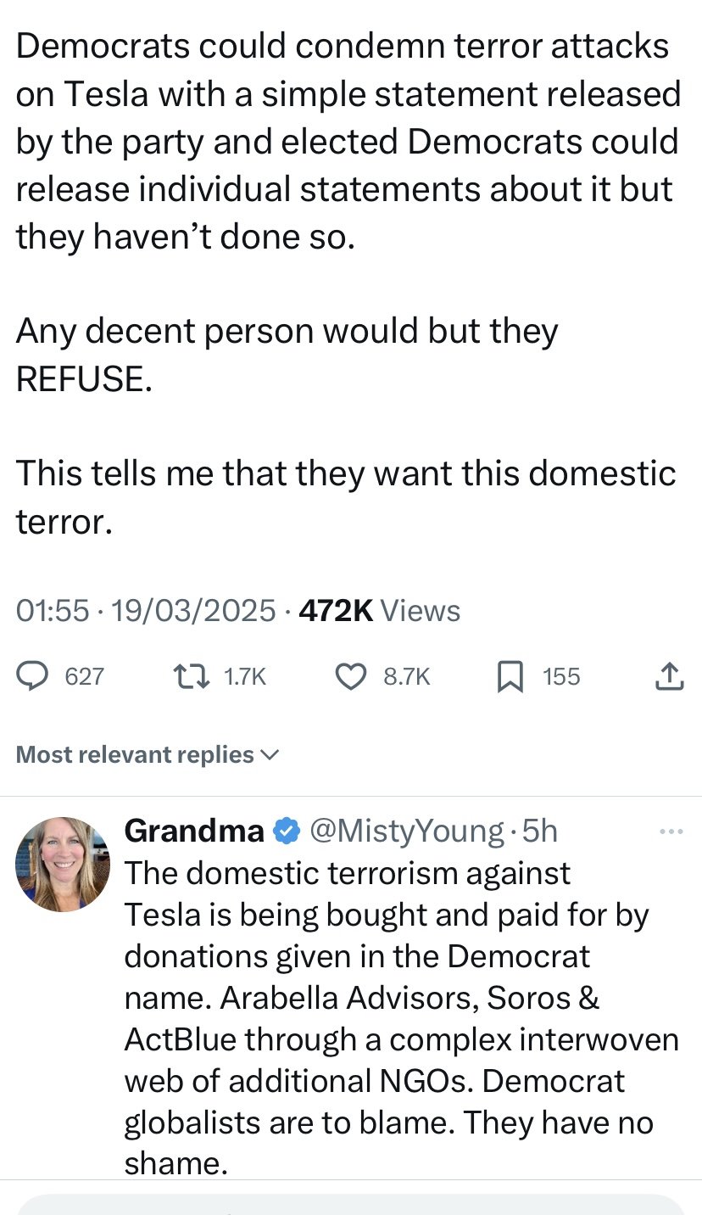Tap the 5h timestamp on Grandma's reply
Image resolution: width=702 pixels, height=1215 pixels.
pos(540,831)
